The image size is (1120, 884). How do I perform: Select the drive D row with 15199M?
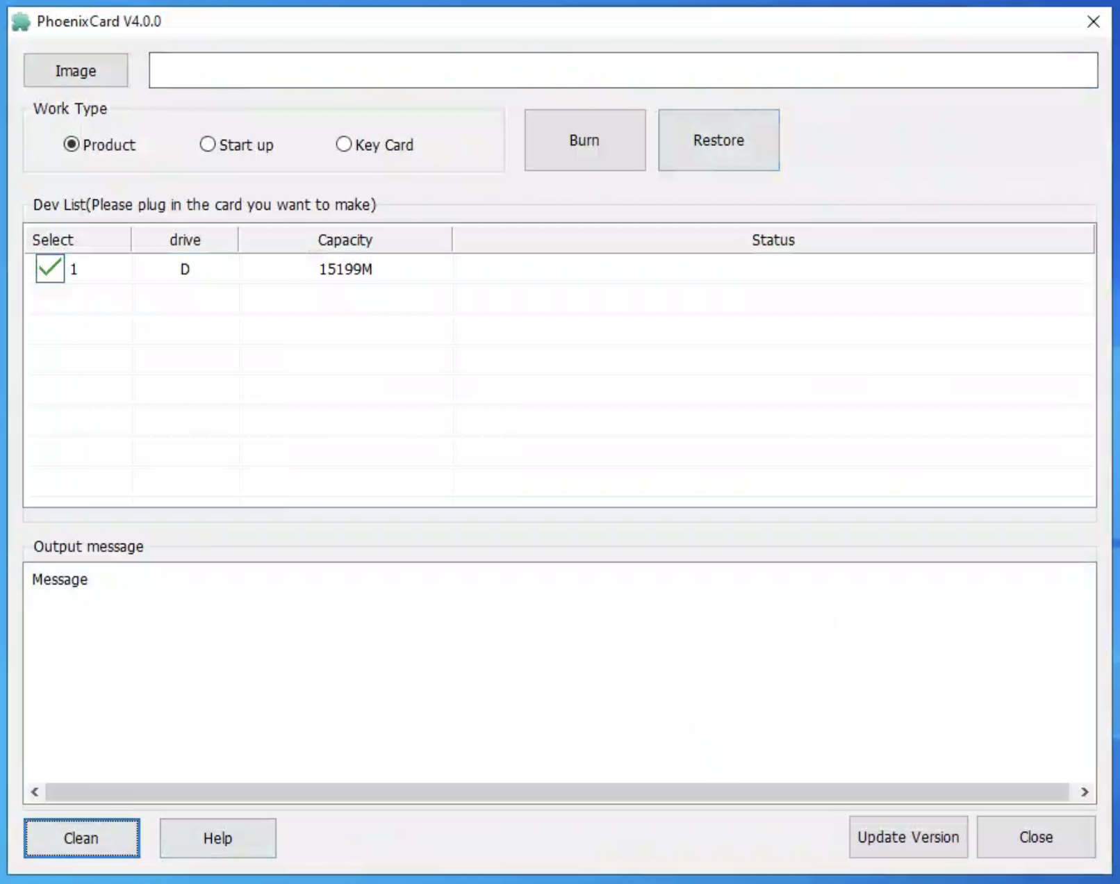pos(345,270)
